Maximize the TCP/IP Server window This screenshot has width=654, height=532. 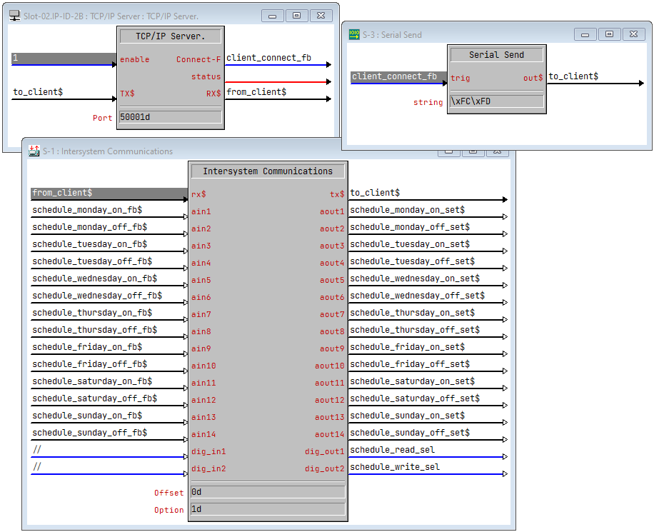tap(296, 15)
